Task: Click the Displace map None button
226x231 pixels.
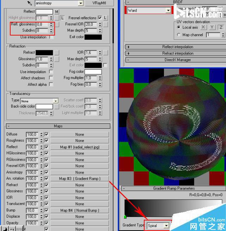Action: pyautogui.click(x=80, y=217)
